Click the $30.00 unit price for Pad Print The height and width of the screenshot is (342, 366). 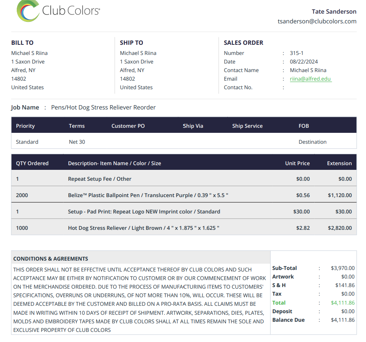tap(301, 212)
